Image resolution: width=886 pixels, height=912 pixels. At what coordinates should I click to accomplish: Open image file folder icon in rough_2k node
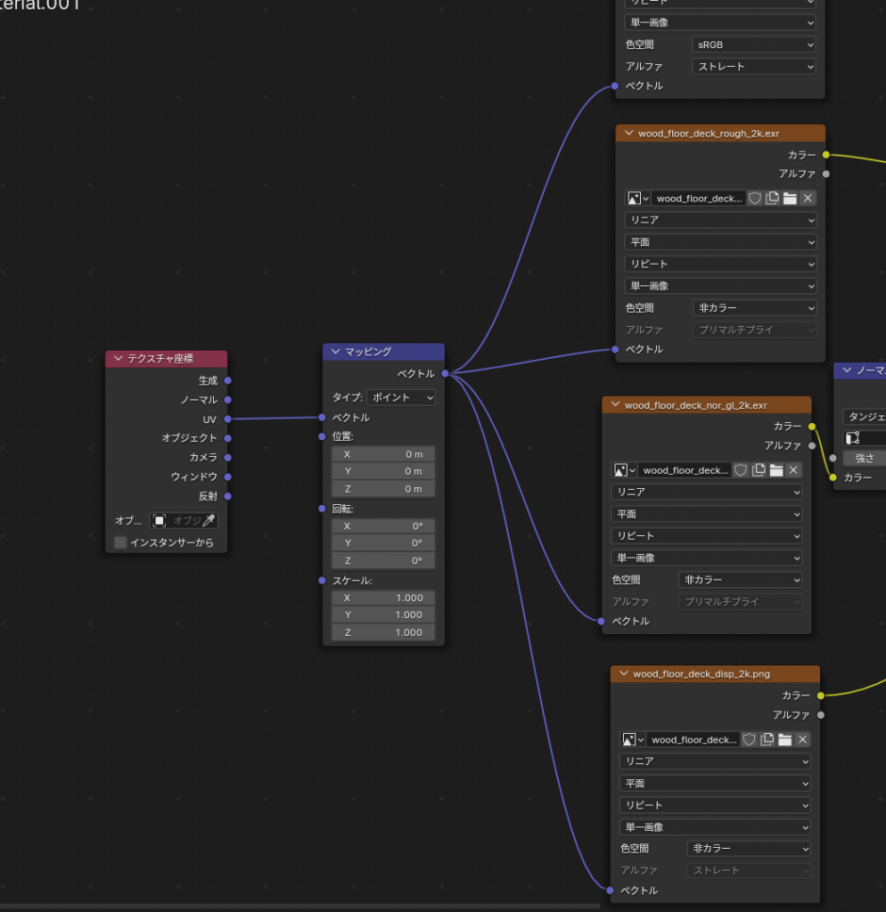coord(790,199)
